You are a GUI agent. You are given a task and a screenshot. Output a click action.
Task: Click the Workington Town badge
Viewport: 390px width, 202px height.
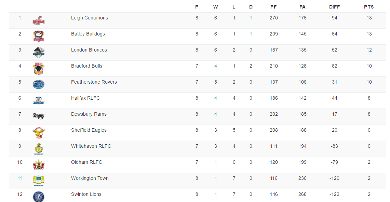click(x=39, y=181)
